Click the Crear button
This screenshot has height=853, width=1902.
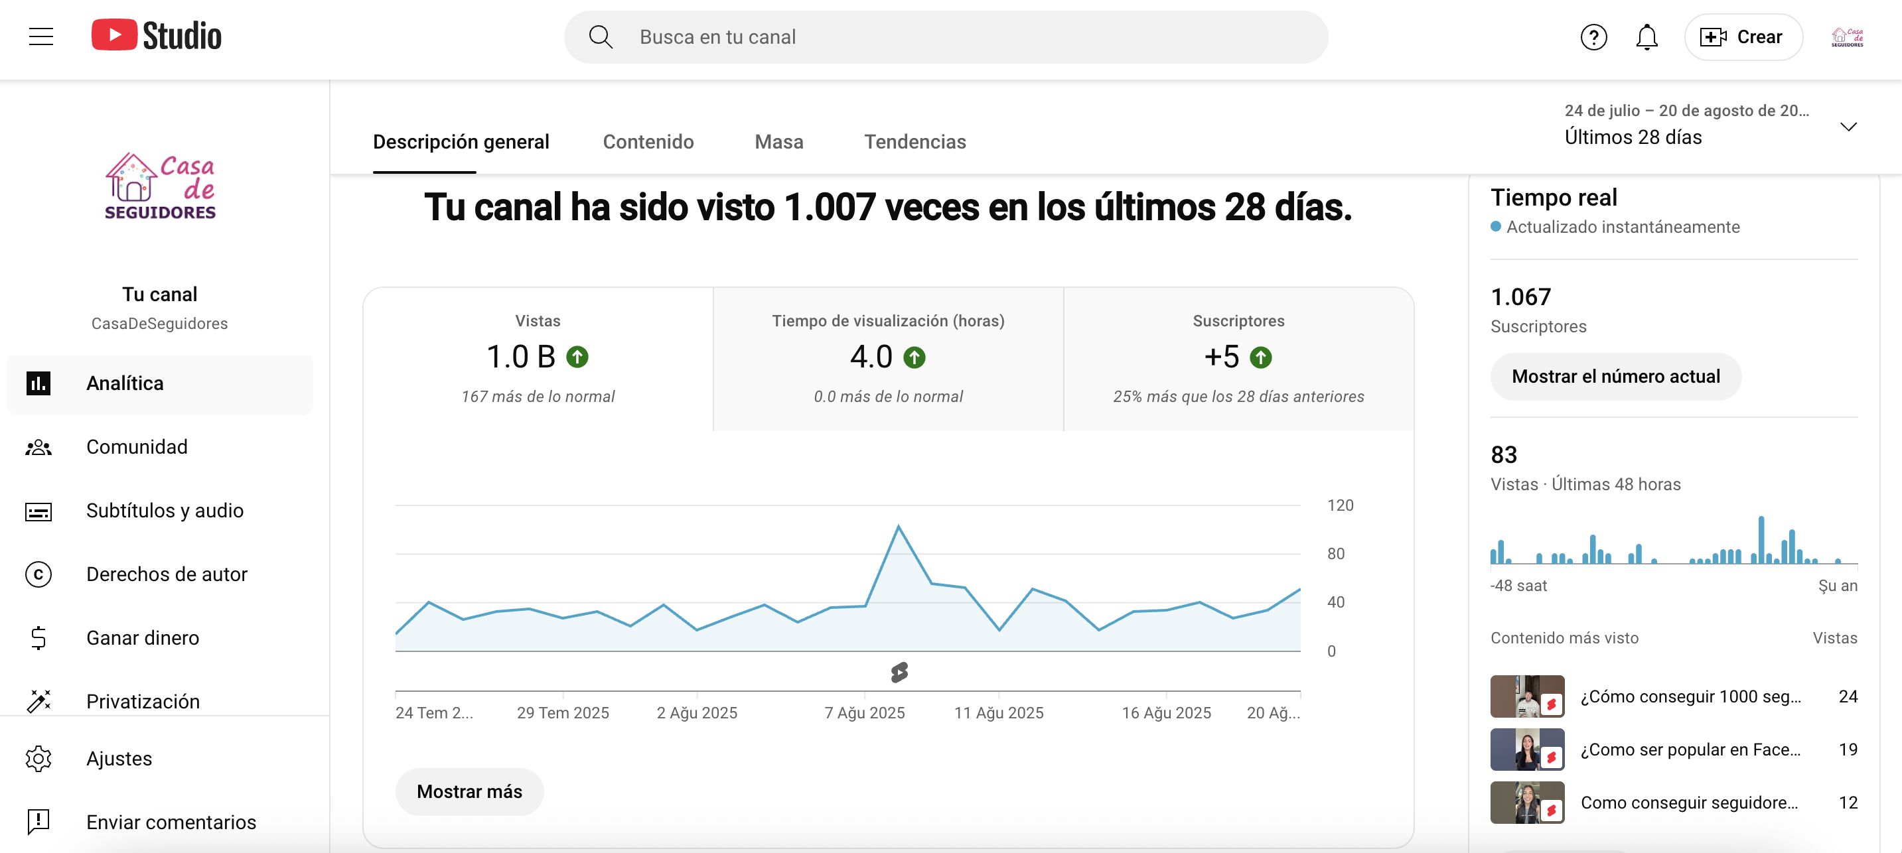coord(1743,37)
